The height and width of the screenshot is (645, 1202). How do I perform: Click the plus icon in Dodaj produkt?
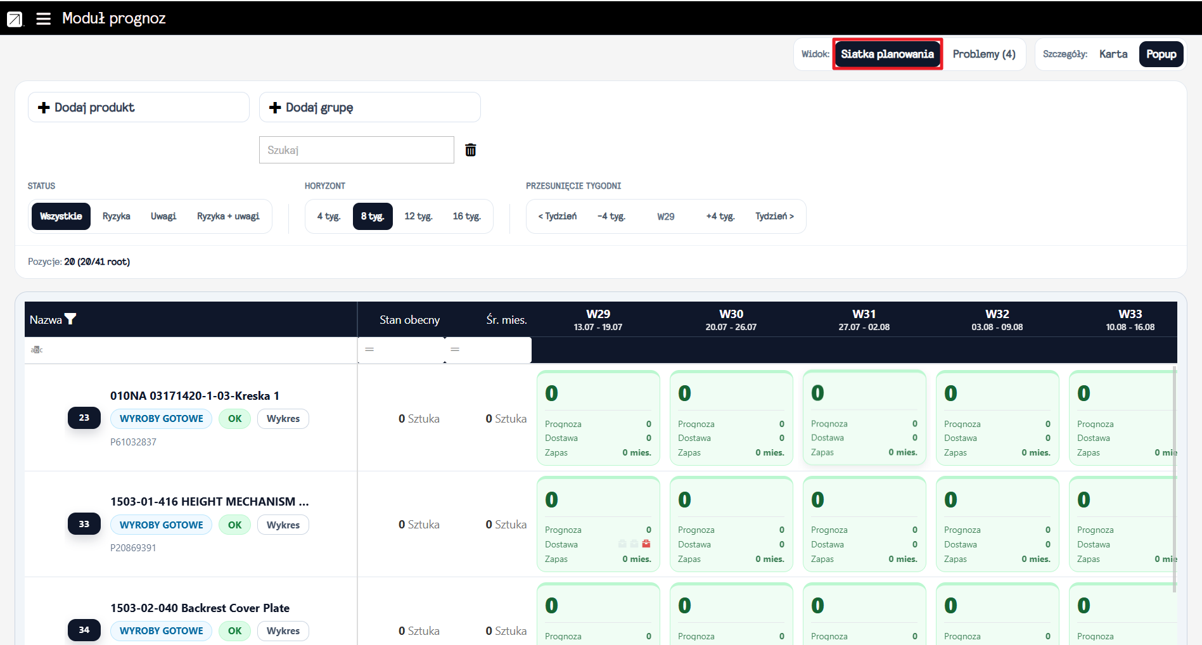coord(44,108)
